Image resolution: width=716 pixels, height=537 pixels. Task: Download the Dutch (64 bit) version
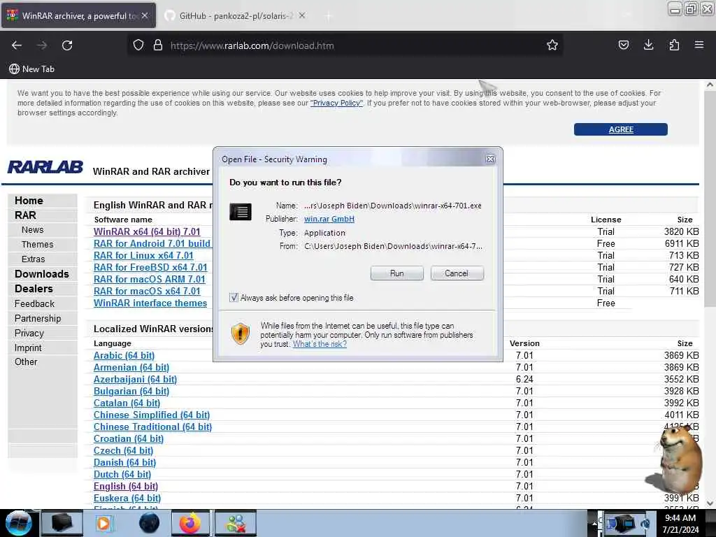(122, 474)
